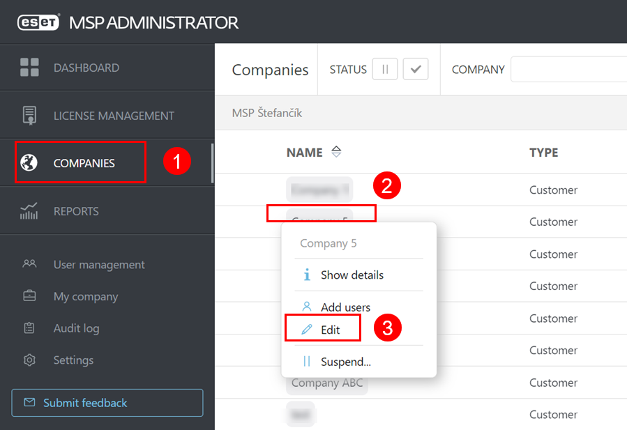This screenshot has height=430, width=627.
Task: Click the Settings gear icon
Action: click(x=29, y=360)
